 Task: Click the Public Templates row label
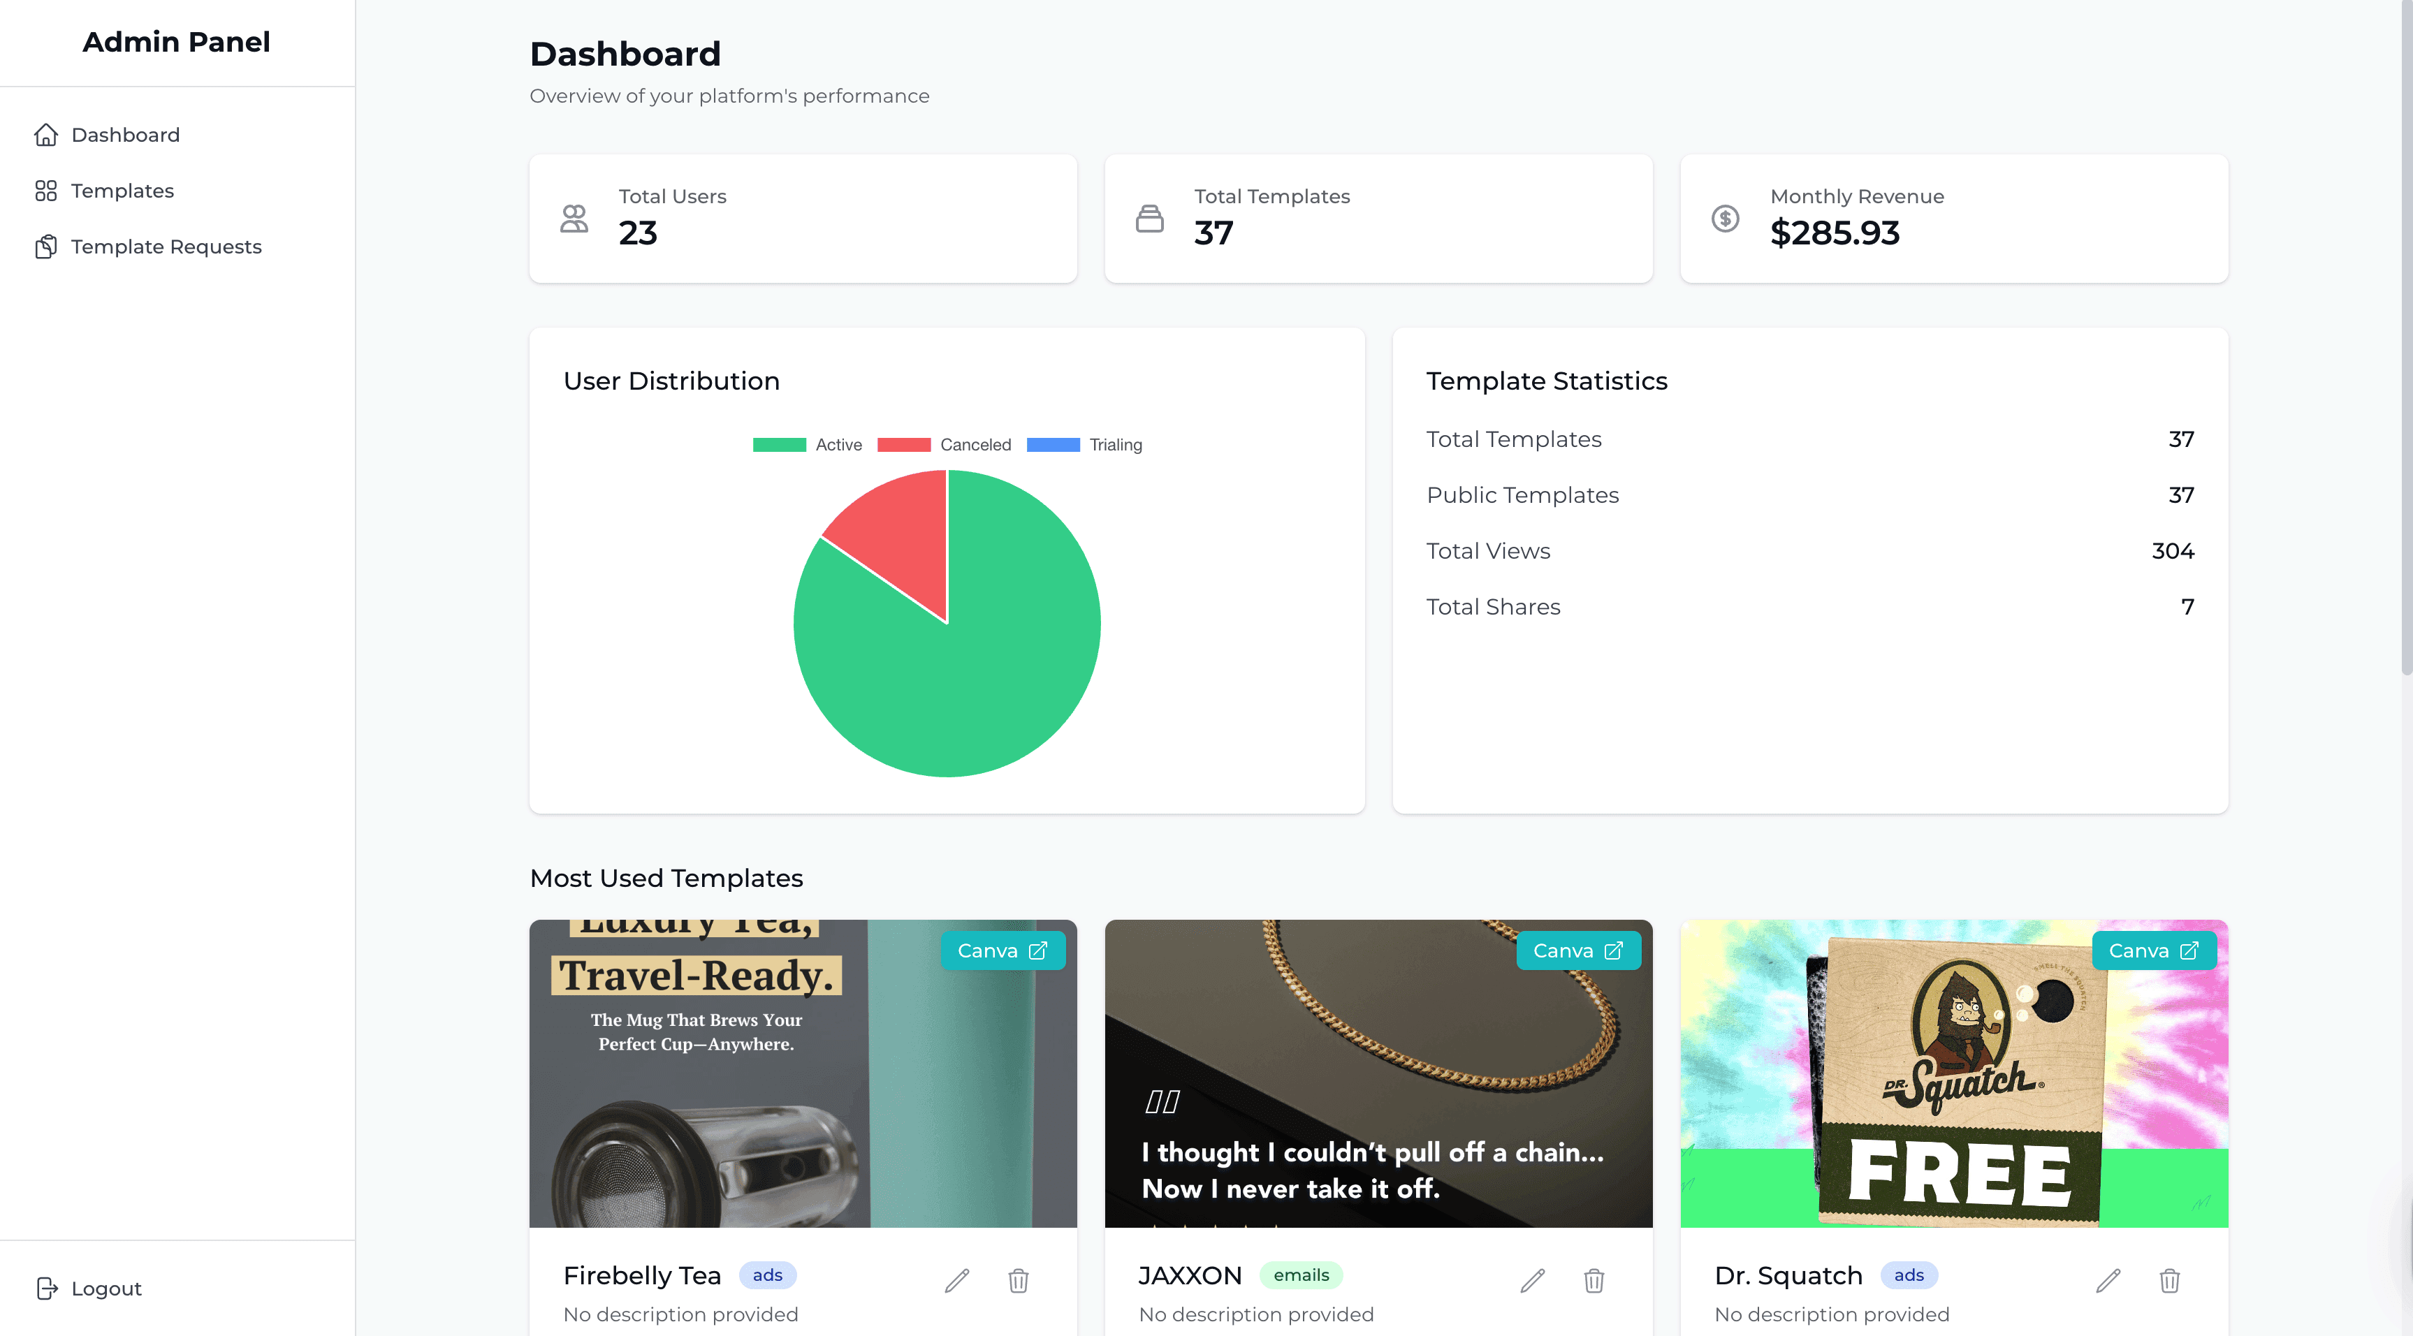[1522, 495]
